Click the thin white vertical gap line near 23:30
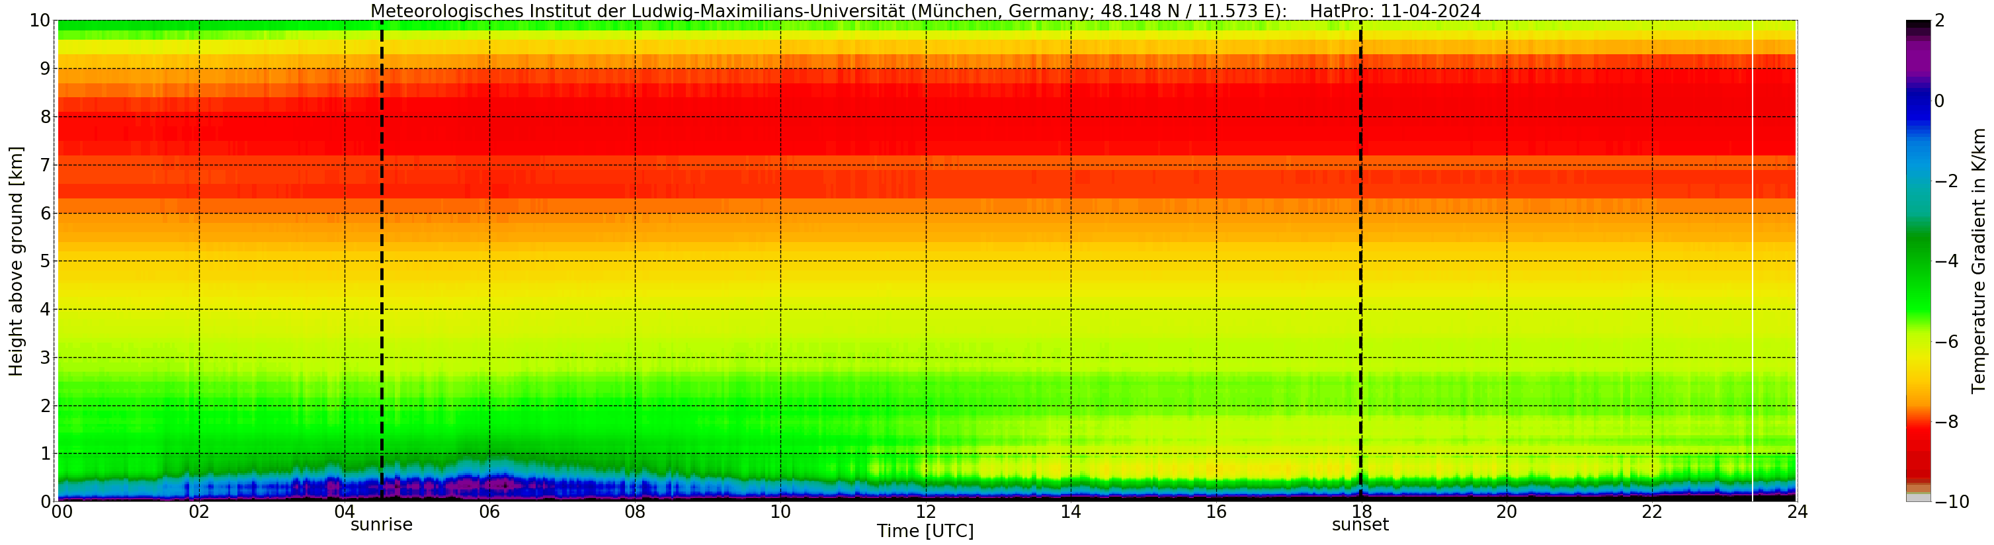This screenshot has height=545, width=1994. (1753, 261)
